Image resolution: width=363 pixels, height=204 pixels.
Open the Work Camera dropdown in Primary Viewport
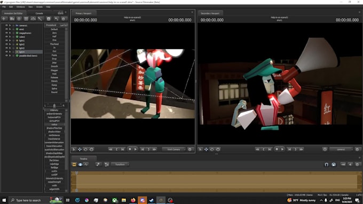tap(174, 150)
